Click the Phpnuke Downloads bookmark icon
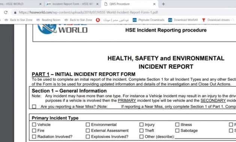236x142 pixels. tap(134, 20)
